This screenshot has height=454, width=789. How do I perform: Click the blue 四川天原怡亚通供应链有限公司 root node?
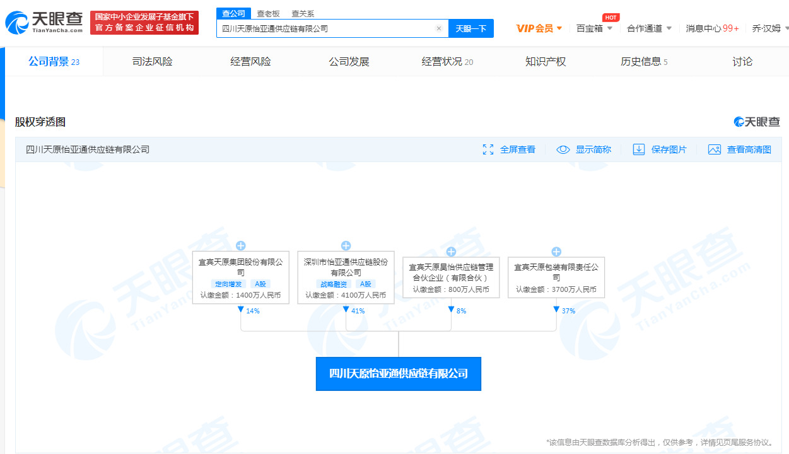pos(399,374)
